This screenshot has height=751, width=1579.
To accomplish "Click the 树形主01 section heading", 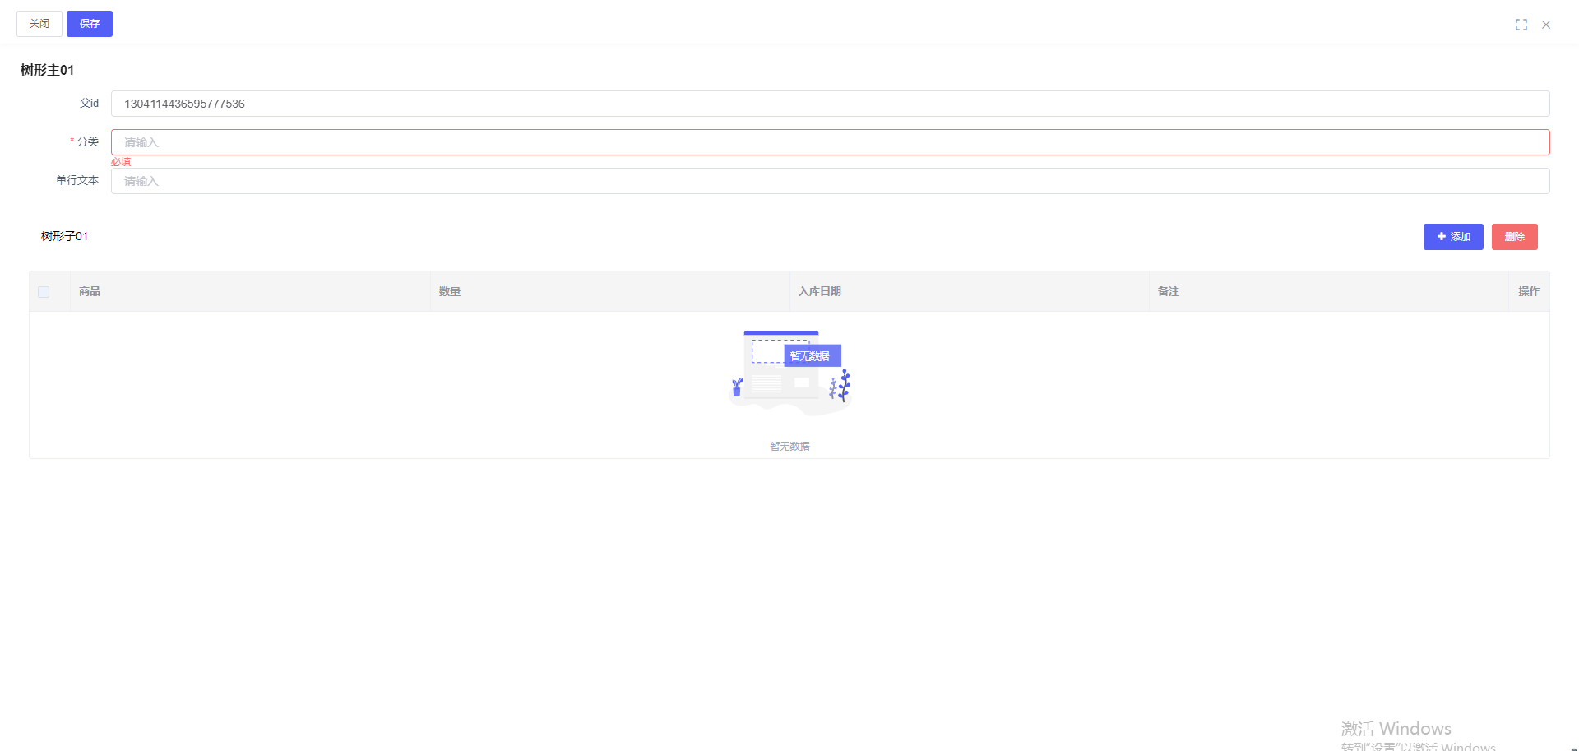I will (47, 70).
